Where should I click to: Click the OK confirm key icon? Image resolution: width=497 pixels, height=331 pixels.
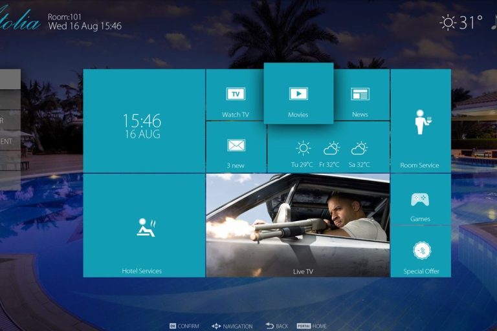173,326
